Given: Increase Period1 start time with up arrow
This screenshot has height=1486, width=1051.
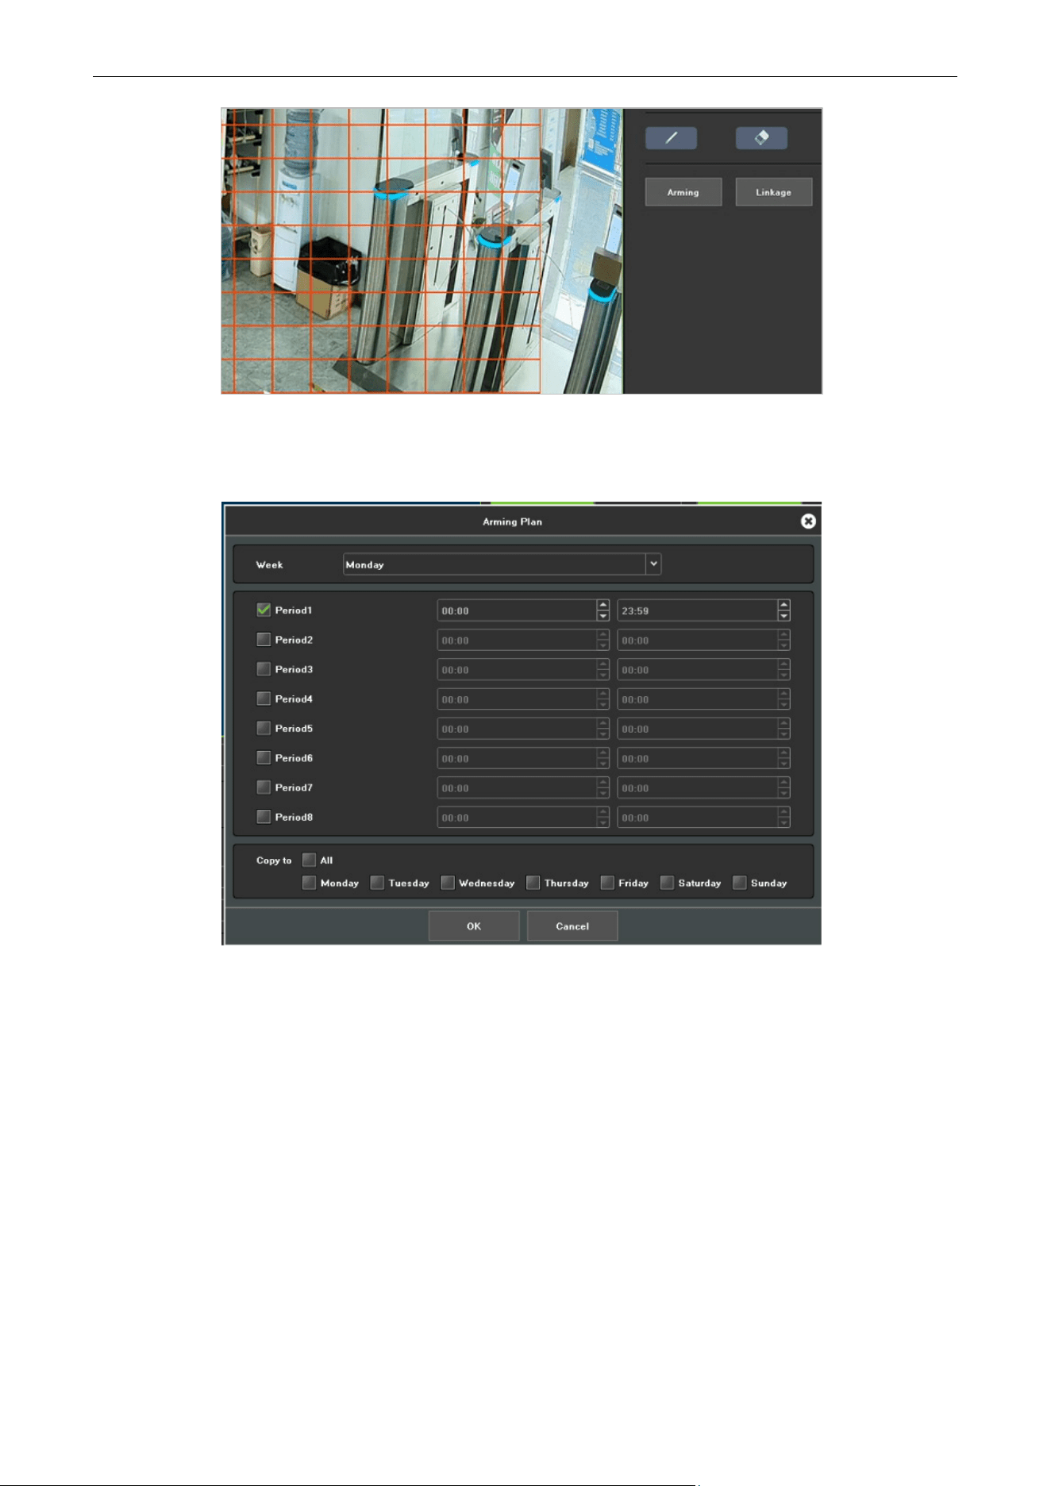Looking at the screenshot, I should pos(603,605).
